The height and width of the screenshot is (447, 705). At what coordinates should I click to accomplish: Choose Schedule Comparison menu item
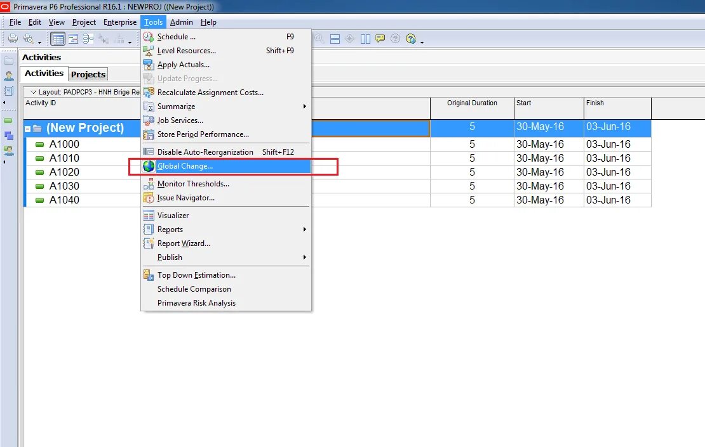tap(226, 289)
